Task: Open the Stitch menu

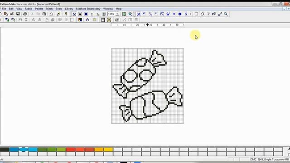Action: tap(49, 9)
